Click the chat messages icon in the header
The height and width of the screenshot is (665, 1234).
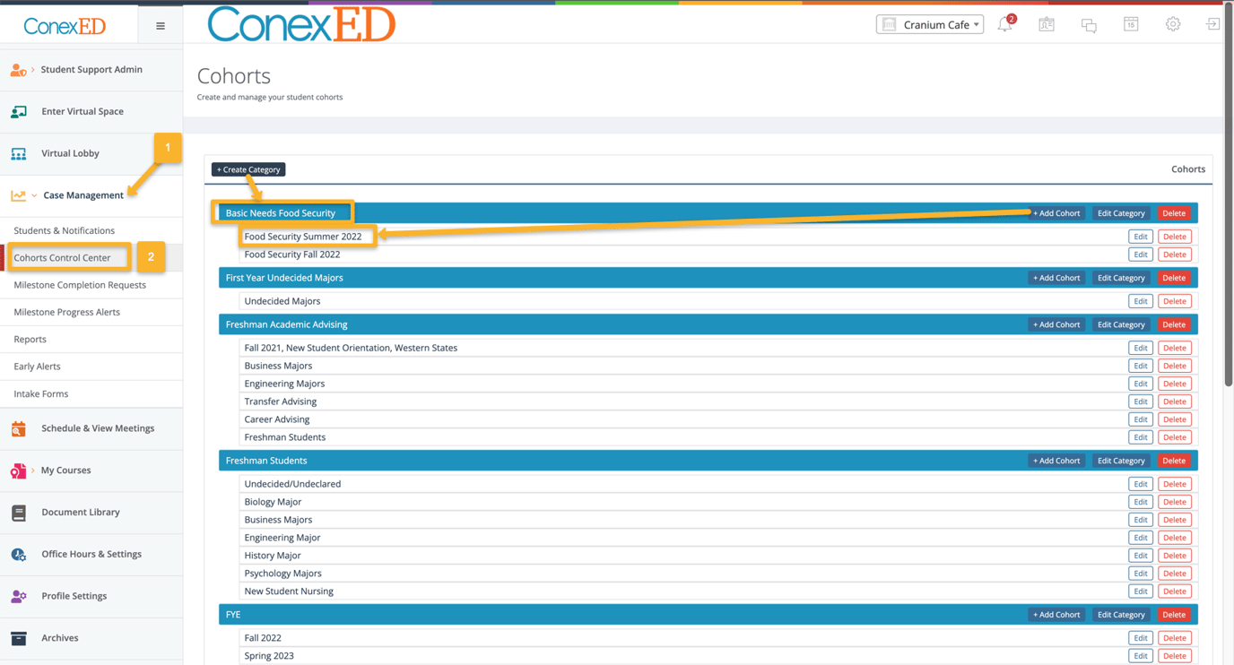click(1088, 24)
